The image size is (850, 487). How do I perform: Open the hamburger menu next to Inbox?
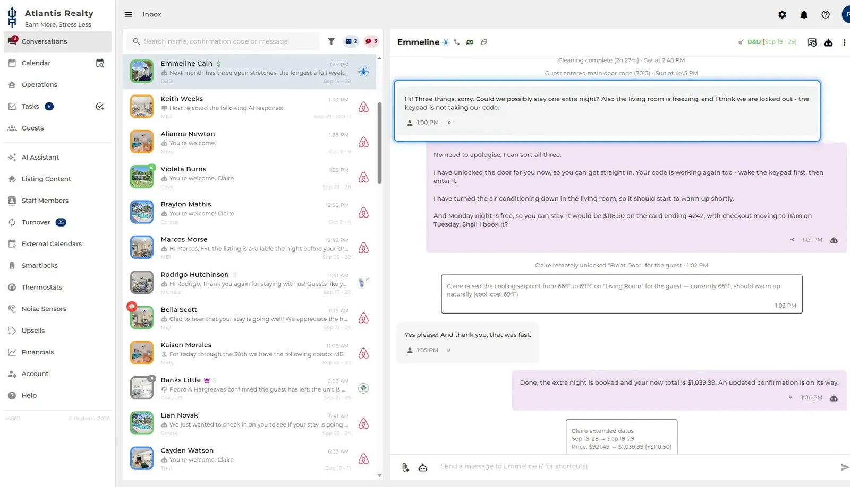coord(128,14)
